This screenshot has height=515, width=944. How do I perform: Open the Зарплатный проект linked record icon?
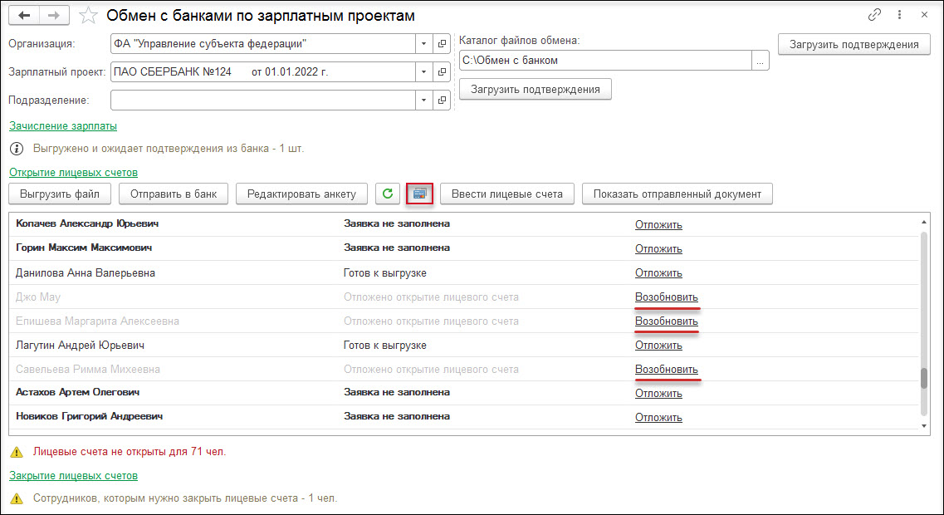443,72
